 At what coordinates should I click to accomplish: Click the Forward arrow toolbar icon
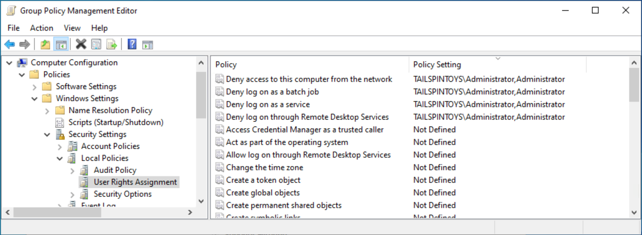(25, 44)
